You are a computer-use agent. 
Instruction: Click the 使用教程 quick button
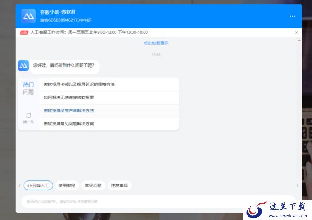point(67,185)
